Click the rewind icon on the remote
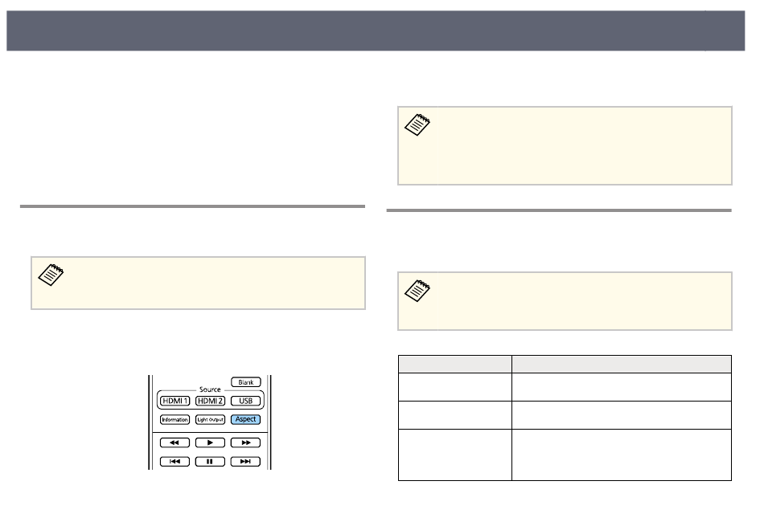The width and height of the screenshot is (764, 530). (x=175, y=443)
